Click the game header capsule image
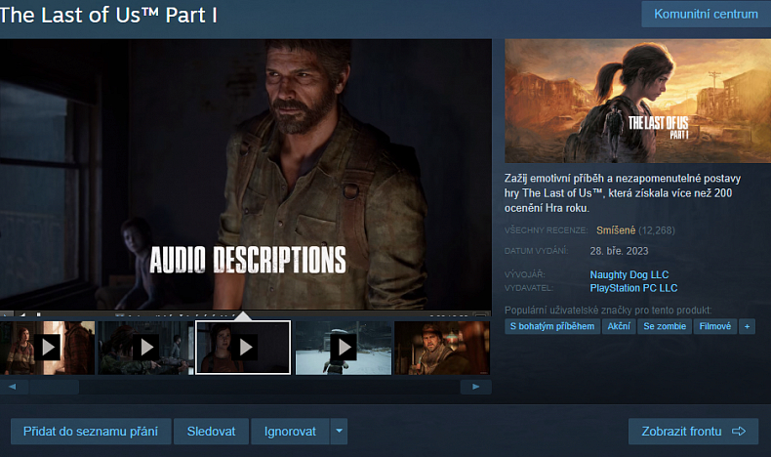The height and width of the screenshot is (457, 771). click(637, 101)
